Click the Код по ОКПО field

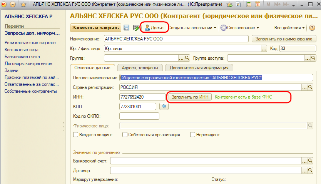[139, 116]
